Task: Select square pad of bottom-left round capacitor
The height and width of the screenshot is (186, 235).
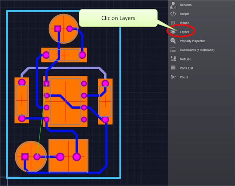Action: [25, 157]
